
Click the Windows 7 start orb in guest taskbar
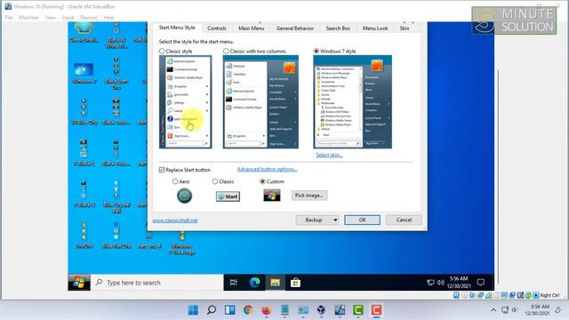[x=79, y=283]
